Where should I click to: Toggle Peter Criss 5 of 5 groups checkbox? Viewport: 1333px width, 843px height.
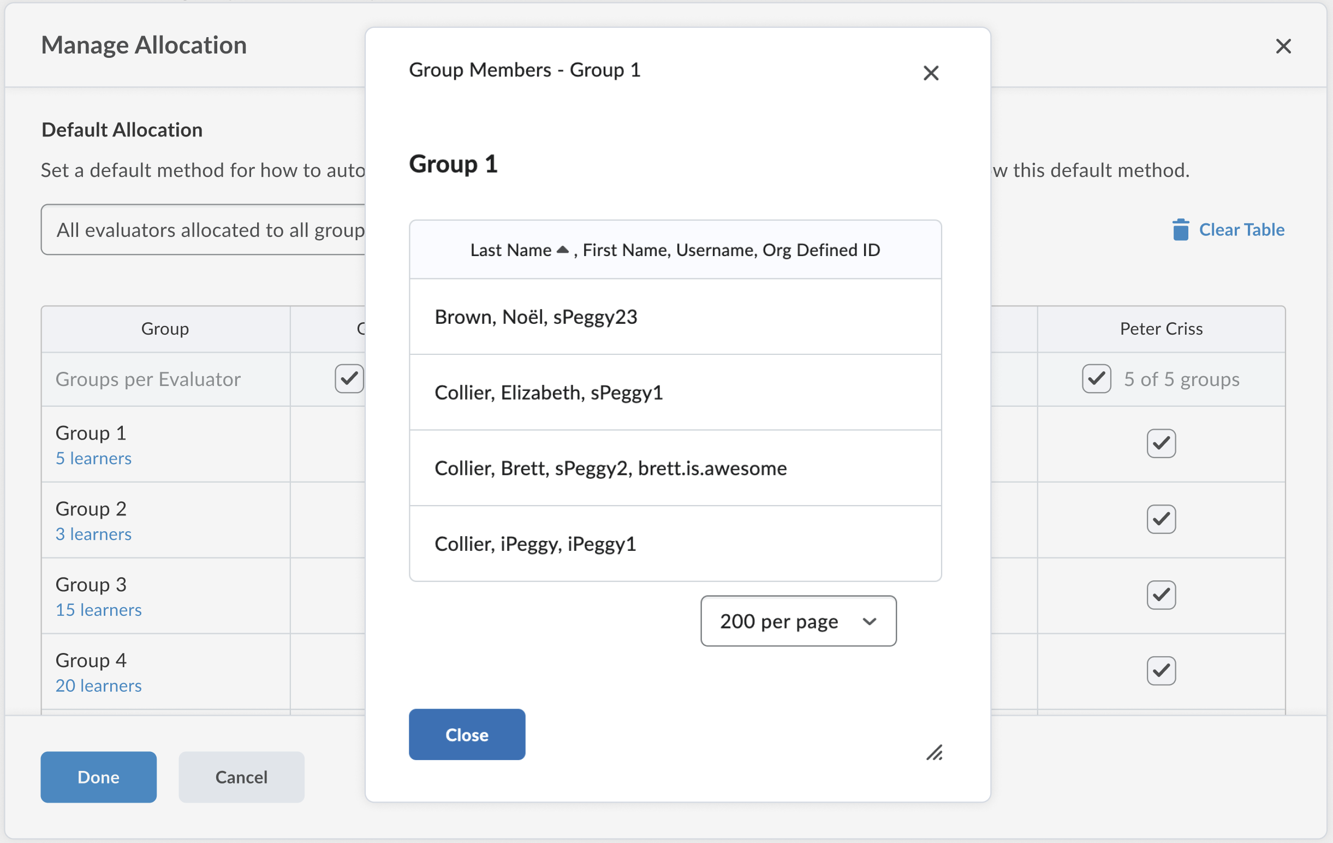click(1096, 379)
